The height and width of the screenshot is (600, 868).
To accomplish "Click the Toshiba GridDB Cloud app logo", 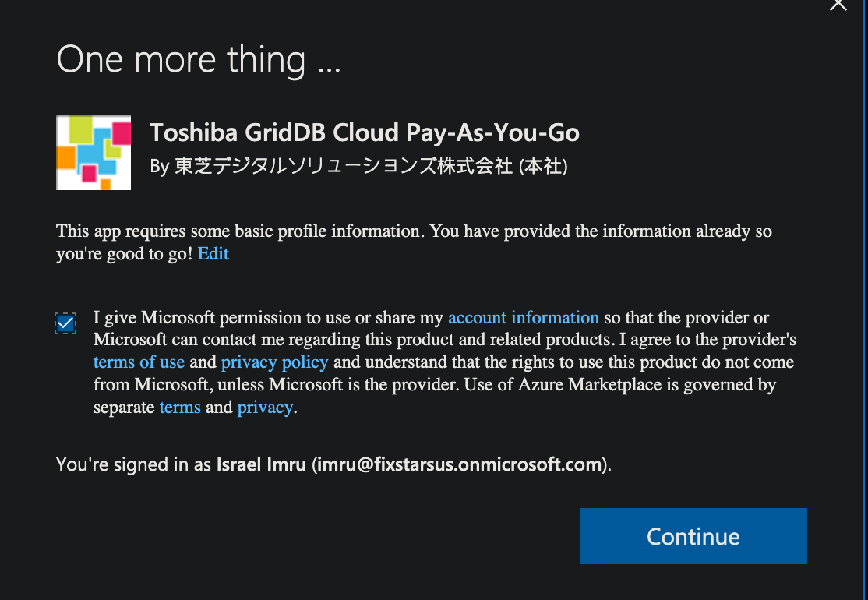I will pyautogui.click(x=94, y=153).
